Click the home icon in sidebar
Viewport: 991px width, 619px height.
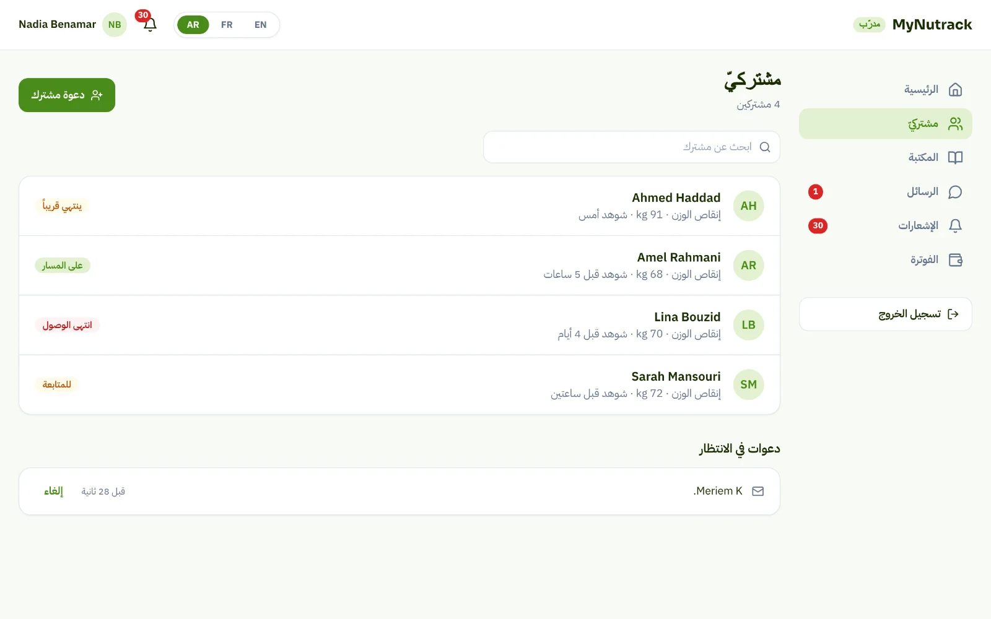956,90
